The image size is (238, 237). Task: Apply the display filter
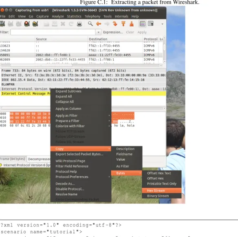click(142, 32)
